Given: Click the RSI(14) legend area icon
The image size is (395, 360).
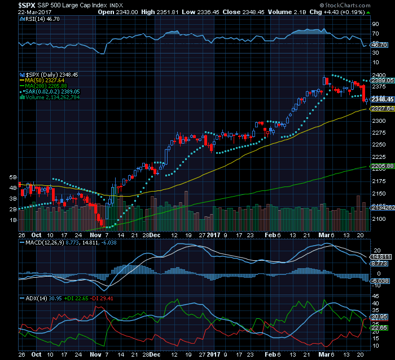Looking at the screenshot, I should pos(22,19).
